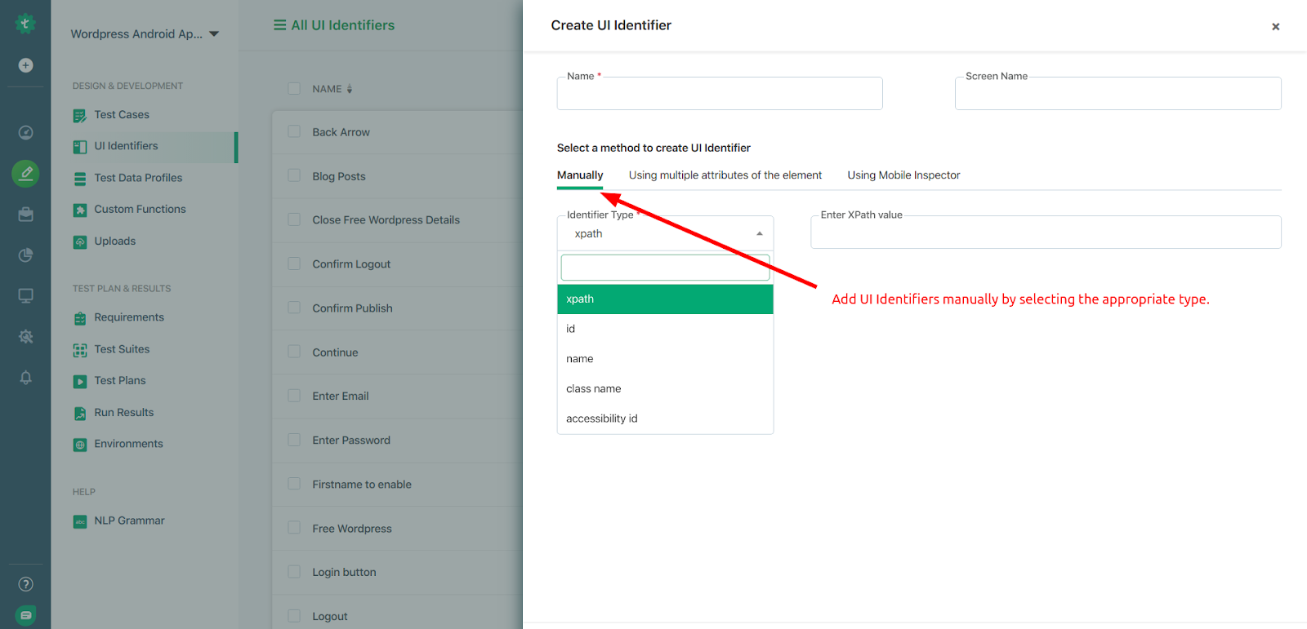
Task: Click the Requirements icon
Action: click(x=80, y=318)
